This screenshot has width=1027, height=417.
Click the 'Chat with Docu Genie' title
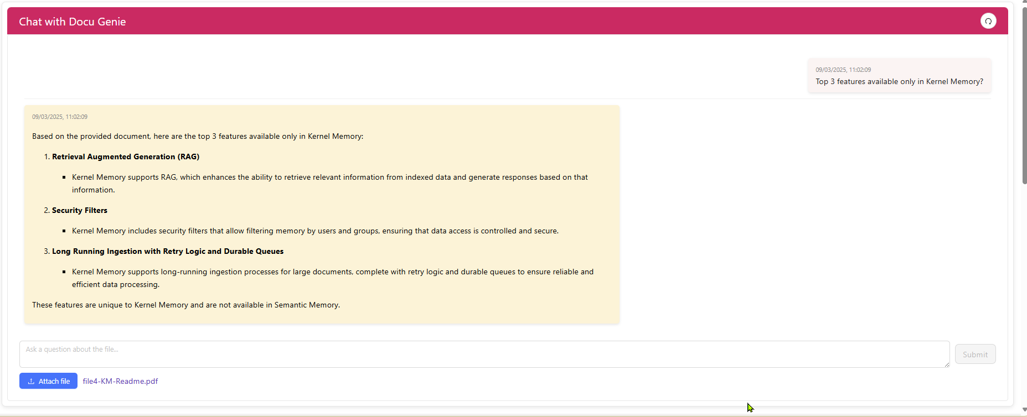pyautogui.click(x=73, y=22)
